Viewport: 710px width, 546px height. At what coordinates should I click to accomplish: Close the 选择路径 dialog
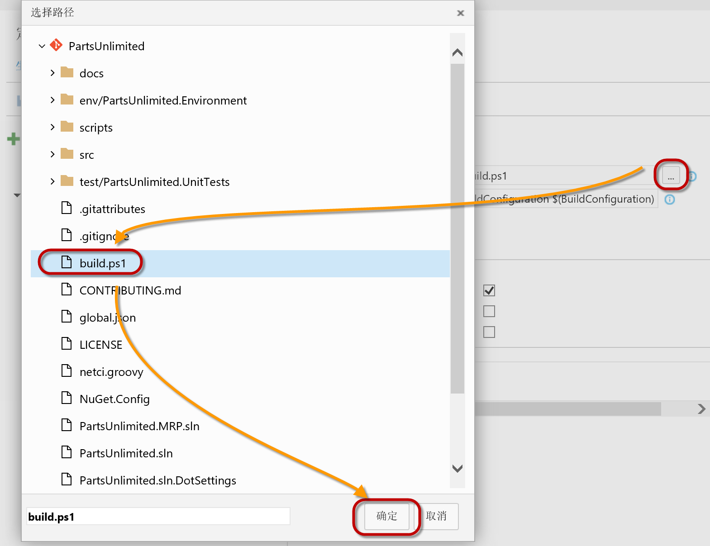461,13
